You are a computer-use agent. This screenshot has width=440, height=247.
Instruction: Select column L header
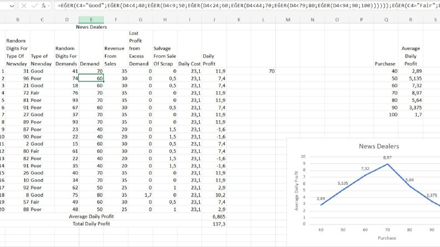263,19
